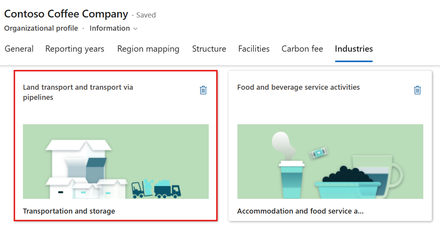The width and height of the screenshot is (440, 226).
Task: Select the Industries tab
Action: (354, 49)
